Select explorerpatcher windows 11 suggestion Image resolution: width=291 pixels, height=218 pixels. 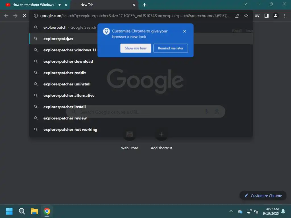(141, 50)
